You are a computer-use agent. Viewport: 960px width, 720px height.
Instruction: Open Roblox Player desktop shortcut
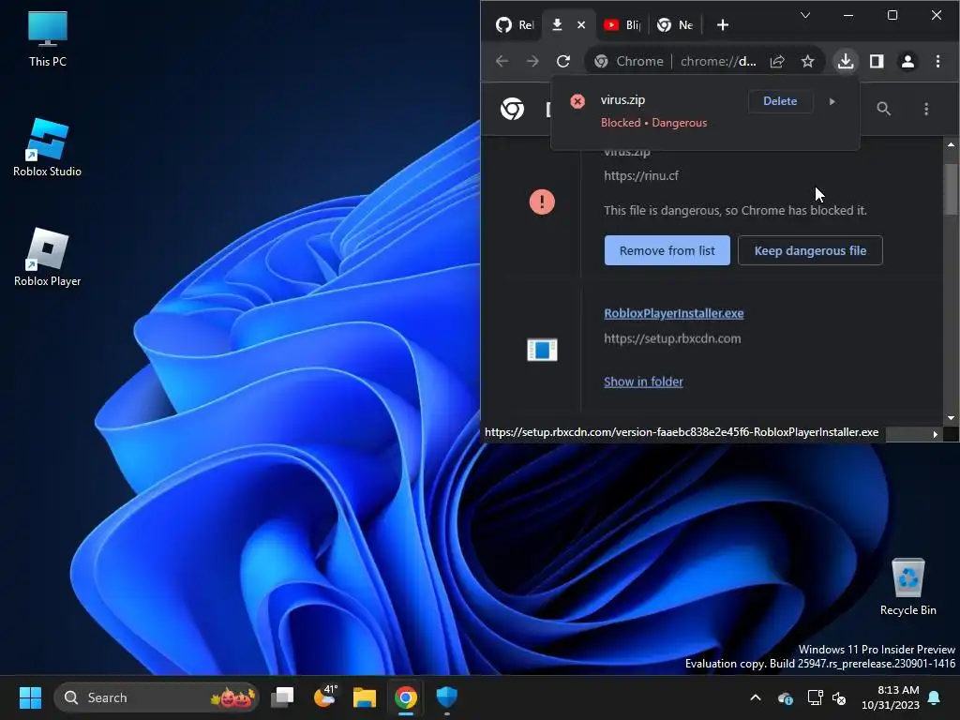coord(47,257)
